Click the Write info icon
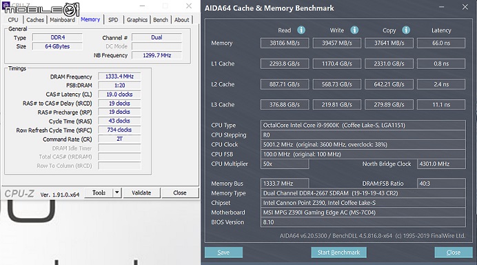477x265 pixels. (354, 30)
